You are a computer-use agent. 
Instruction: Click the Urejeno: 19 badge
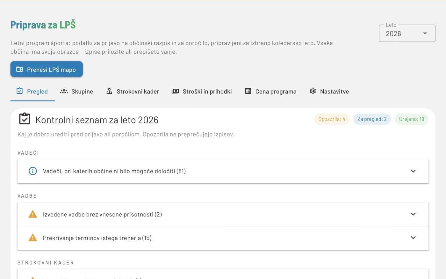412,119
